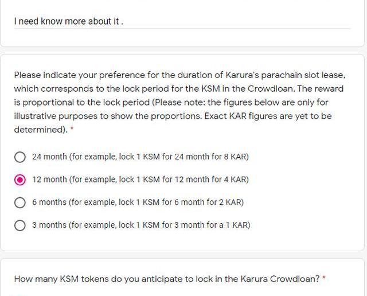The width and height of the screenshot is (367, 296).
Task: Select the 24 month lock option radio button
Action: (20, 157)
